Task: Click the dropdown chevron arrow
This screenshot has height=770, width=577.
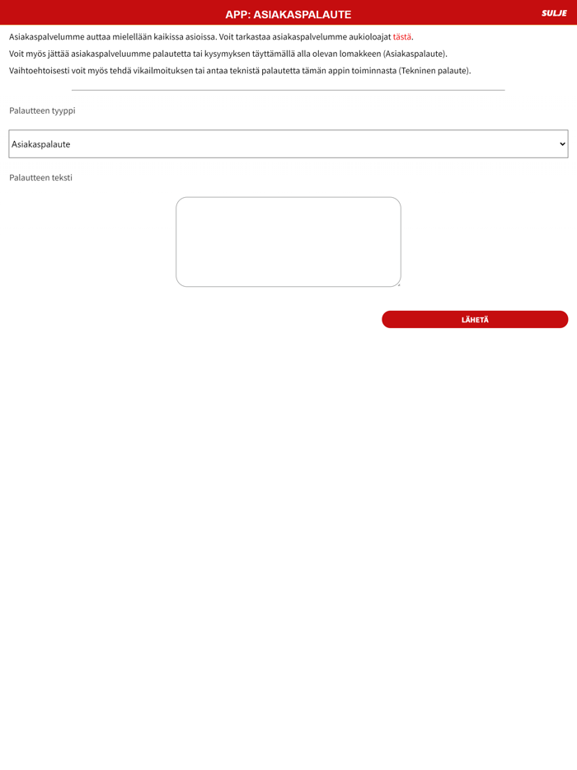Action: click(562, 144)
